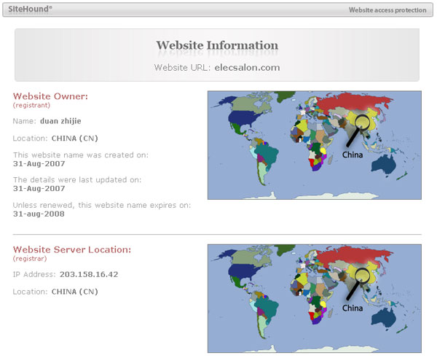
Task: Click last updated date '31-Aug-2007'
Action: (x=39, y=189)
